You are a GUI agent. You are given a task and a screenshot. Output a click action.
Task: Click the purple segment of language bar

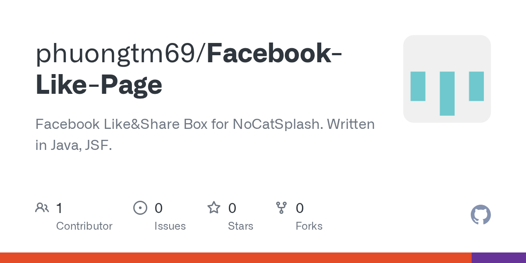tap(499, 258)
